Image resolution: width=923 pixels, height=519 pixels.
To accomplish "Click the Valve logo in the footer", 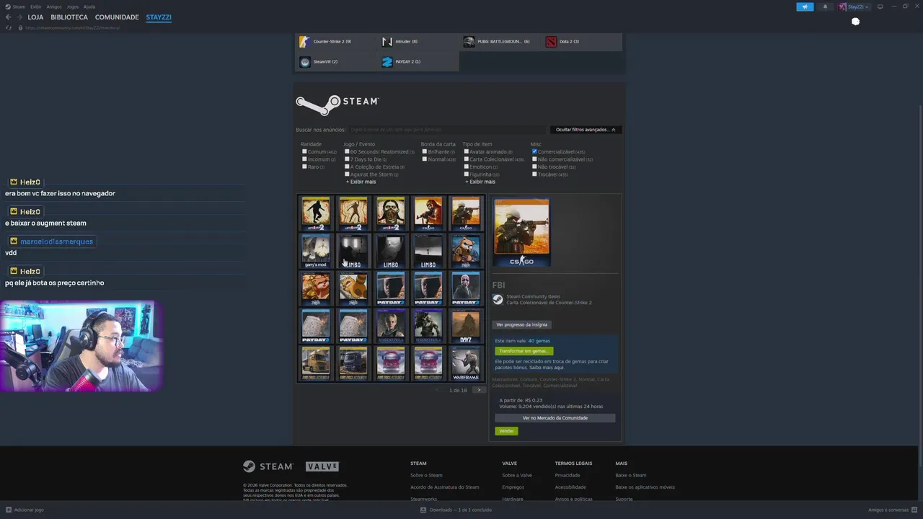I will click(x=322, y=466).
